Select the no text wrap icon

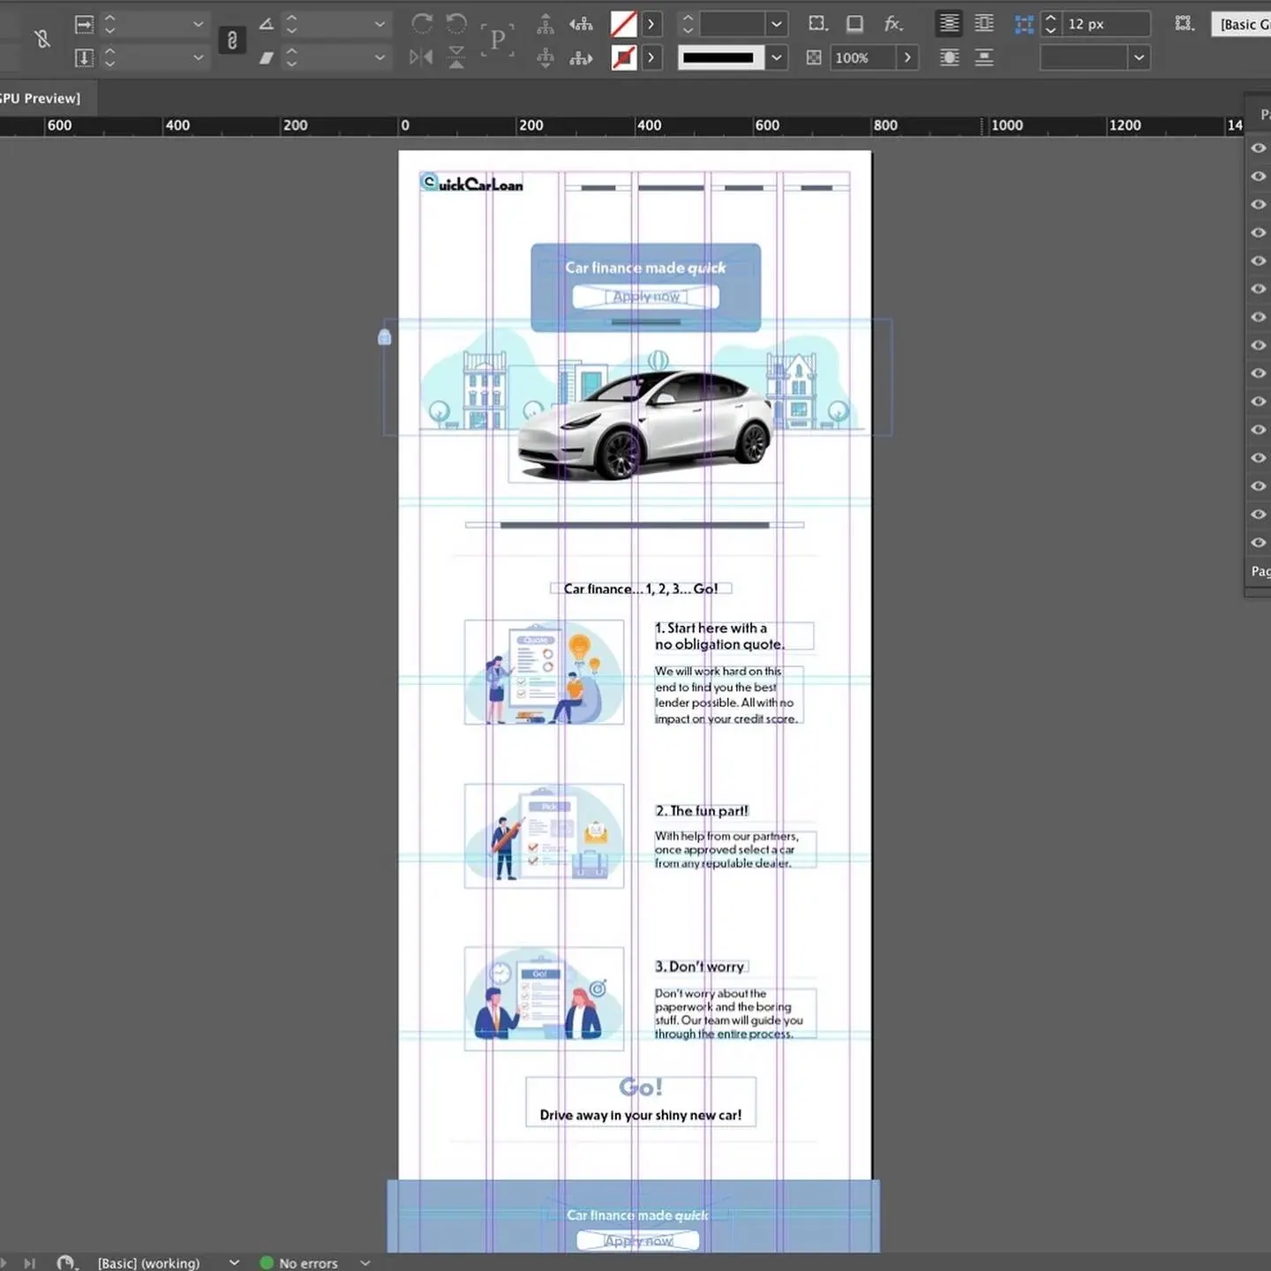pyautogui.click(x=950, y=24)
